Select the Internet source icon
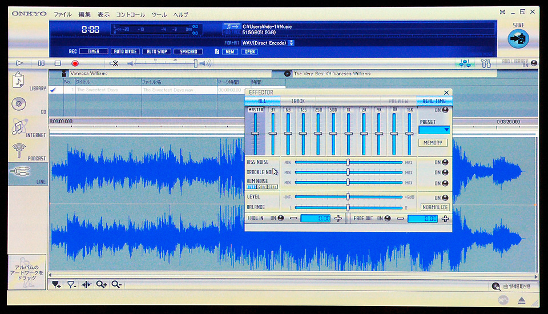The image size is (548, 314). click(21, 127)
